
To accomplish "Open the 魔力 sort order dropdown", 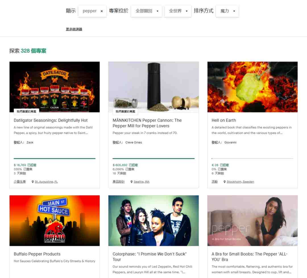I will [x=227, y=11].
